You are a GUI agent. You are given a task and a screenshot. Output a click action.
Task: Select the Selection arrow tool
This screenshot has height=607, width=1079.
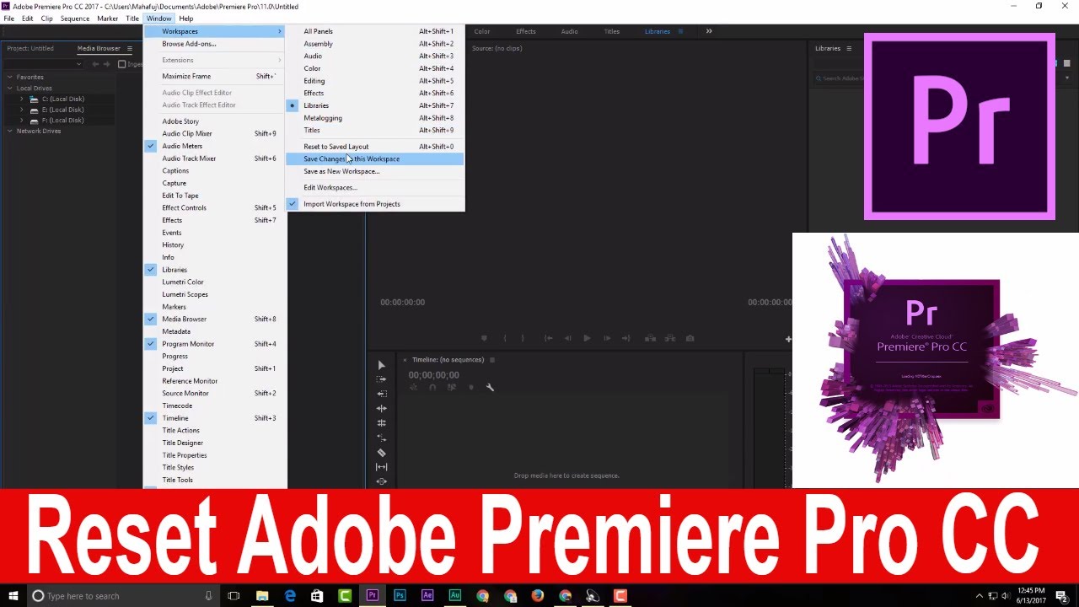pos(381,365)
